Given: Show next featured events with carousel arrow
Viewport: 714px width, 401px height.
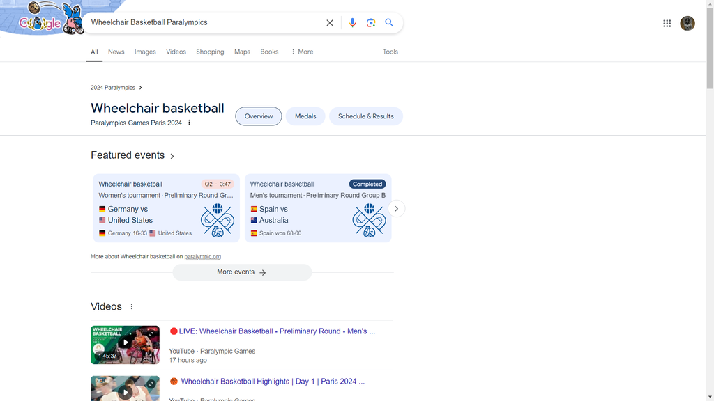Looking at the screenshot, I should (x=396, y=209).
